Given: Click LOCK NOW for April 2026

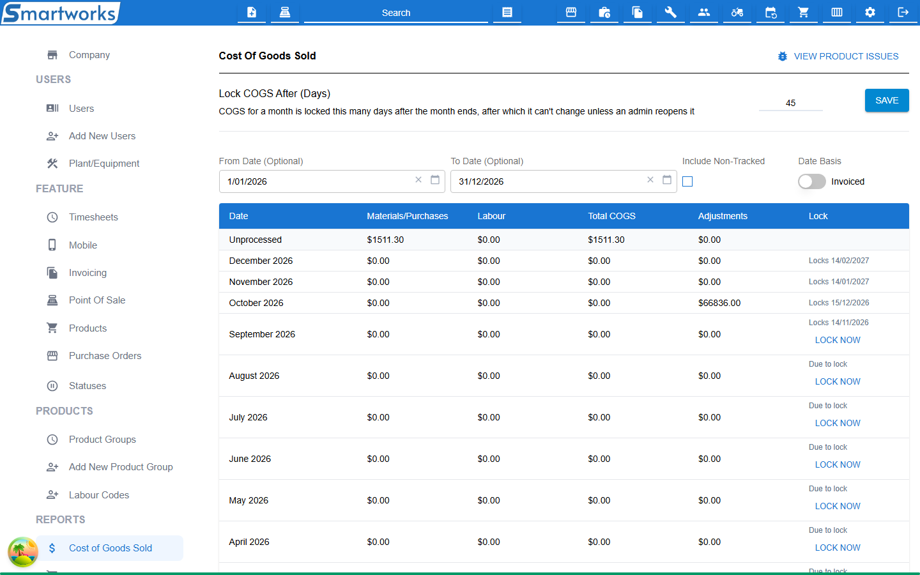Looking at the screenshot, I should (838, 548).
